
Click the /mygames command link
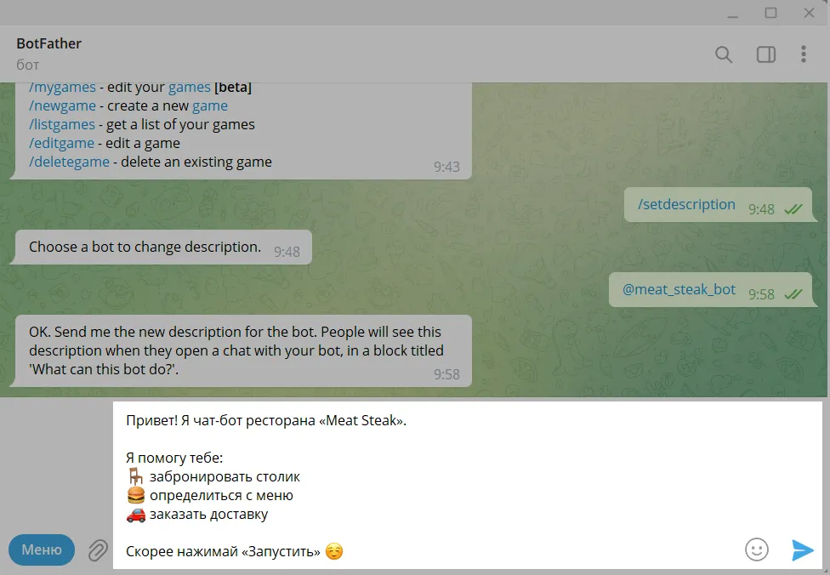(62, 88)
